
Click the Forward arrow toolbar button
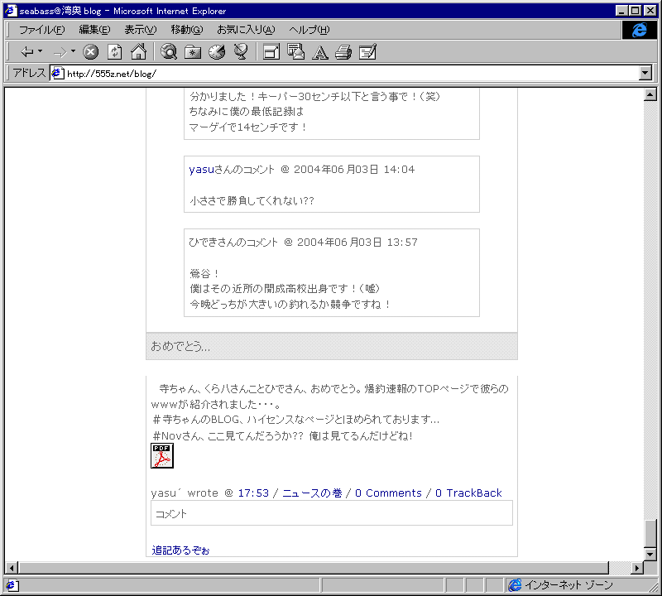tap(60, 52)
